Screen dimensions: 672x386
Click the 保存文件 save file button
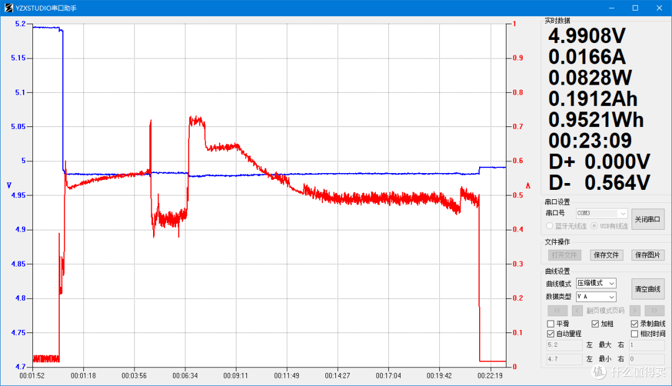pos(606,255)
